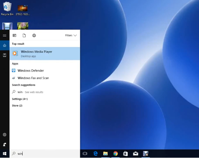Filter search results by Documents icon
This screenshot has width=199, height=158.
[24, 35]
